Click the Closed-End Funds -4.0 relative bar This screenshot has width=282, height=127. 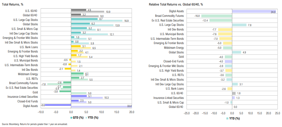228,61
